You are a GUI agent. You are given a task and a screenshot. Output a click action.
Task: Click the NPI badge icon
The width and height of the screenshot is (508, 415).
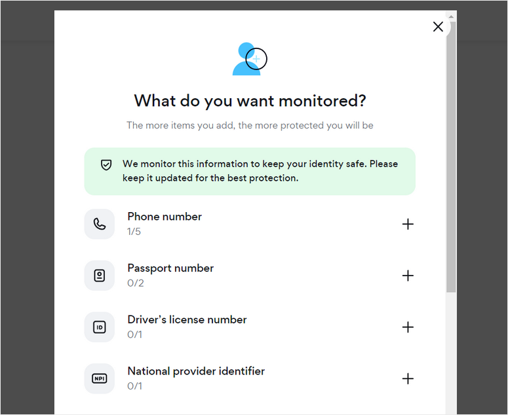pyautogui.click(x=100, y=378)
